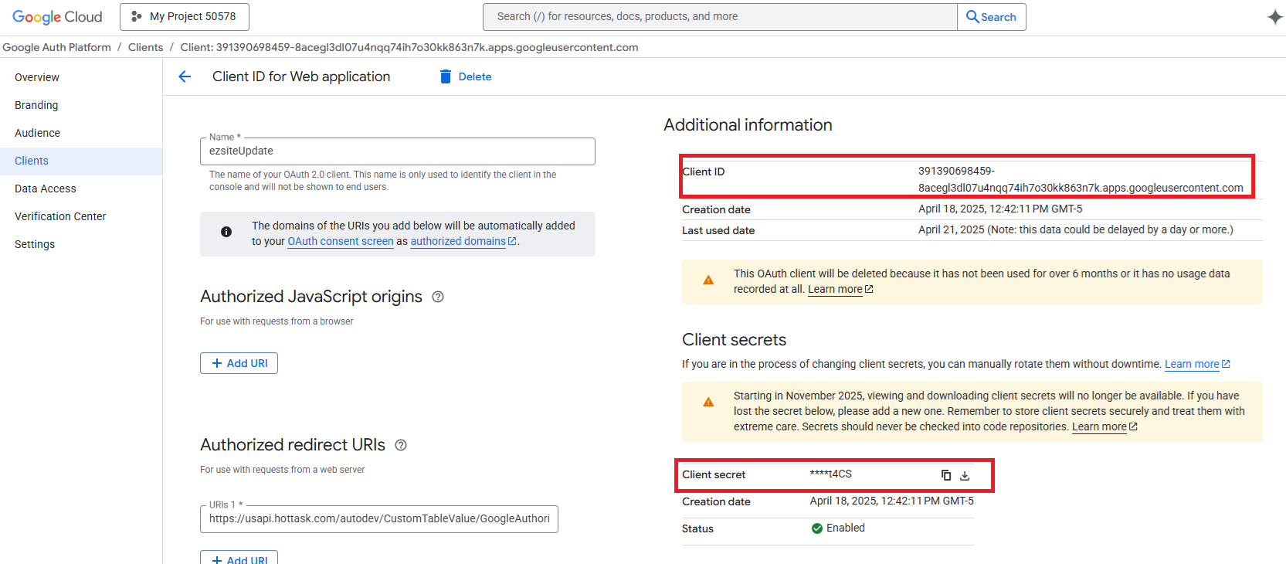This screenshot has width=1286, height=564.
Task: Click the back arrow beside Client ID title
Action: coord(185,76)
